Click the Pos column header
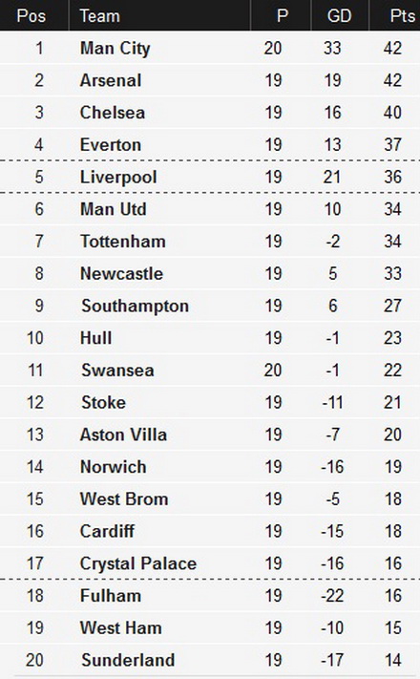This screenshot has width=420, height=679. click(x=31, y=16)
